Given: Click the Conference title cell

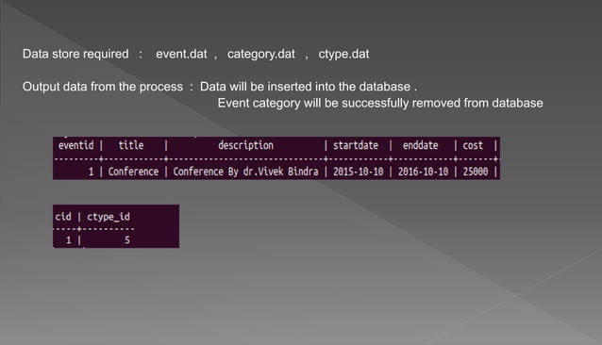Looking at the screenshot, I should click(133, 172).
